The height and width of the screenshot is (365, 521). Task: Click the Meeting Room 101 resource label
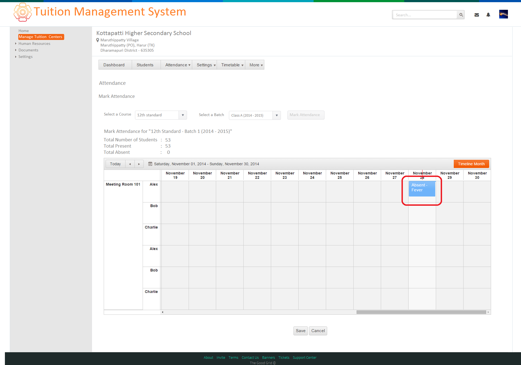[123, 184]
